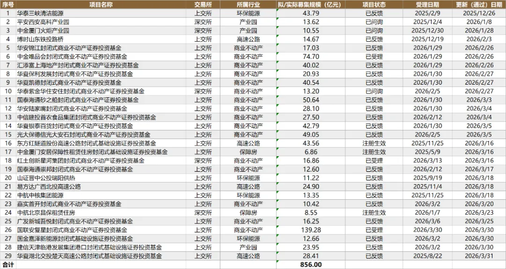The height and width of the screenshot is (269, 506).
Task: Select 国泰海通崇邦 fund name cell
Action: (101, 169)
